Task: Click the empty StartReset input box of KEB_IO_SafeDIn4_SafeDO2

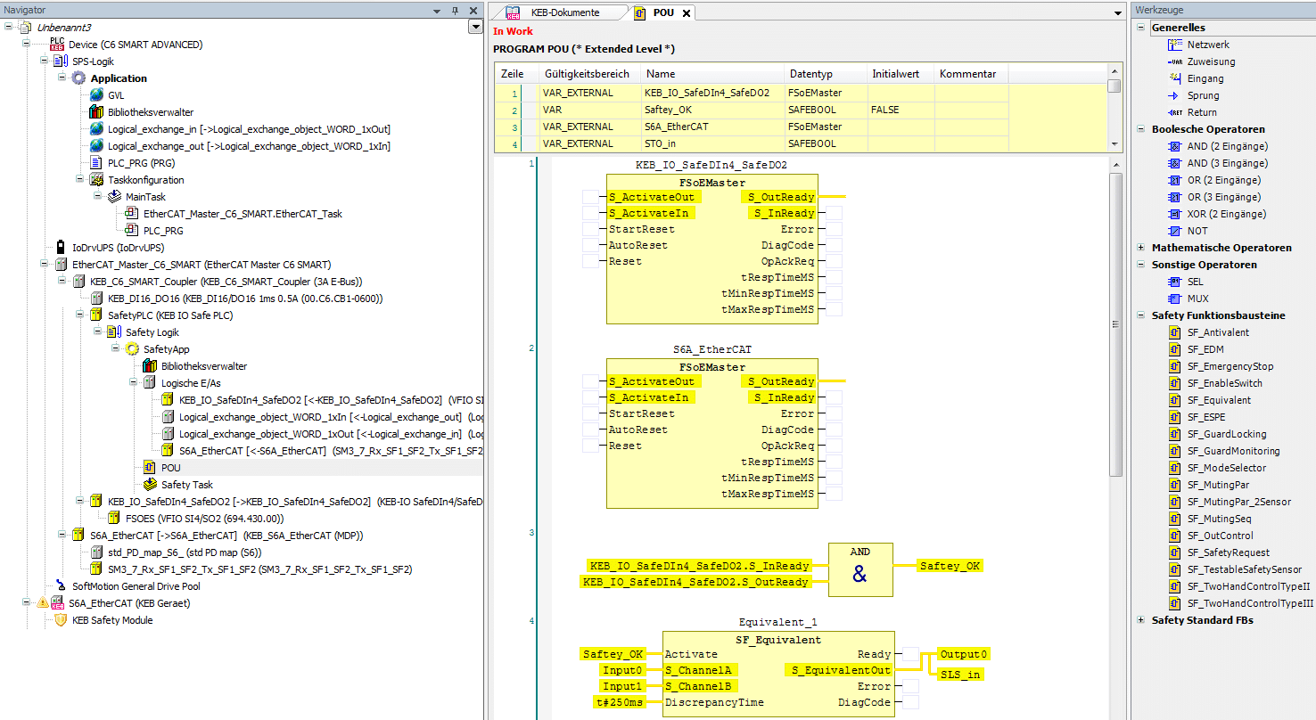Action: point(590,229)
